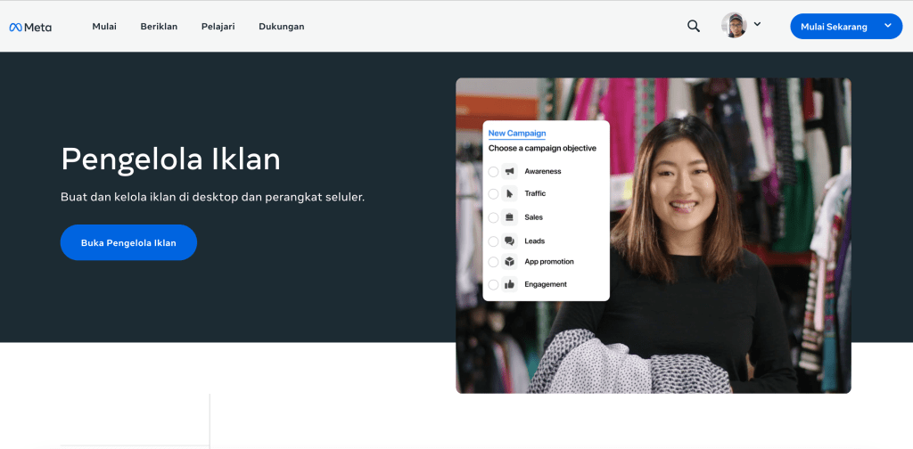Click the Sales briefcase icon
The height and width of the screenshot is (449, 913).
[x=509, y=217]
